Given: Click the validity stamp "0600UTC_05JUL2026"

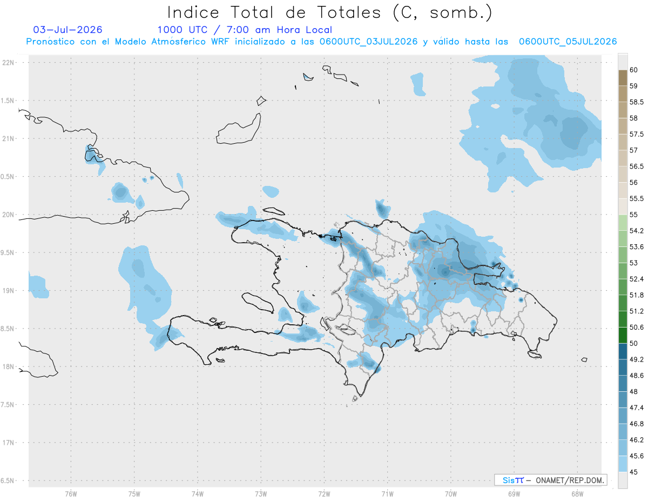Looking at the screenshot, I should point(568,42).
